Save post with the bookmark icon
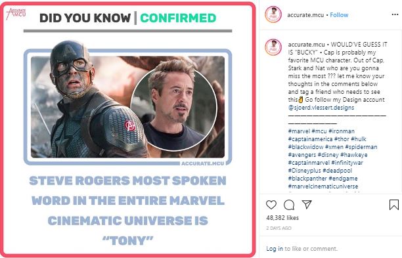 click(394, 204)
